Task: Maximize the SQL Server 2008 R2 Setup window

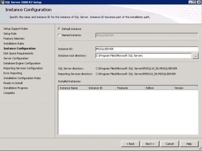Action: (x=195, y=2)
